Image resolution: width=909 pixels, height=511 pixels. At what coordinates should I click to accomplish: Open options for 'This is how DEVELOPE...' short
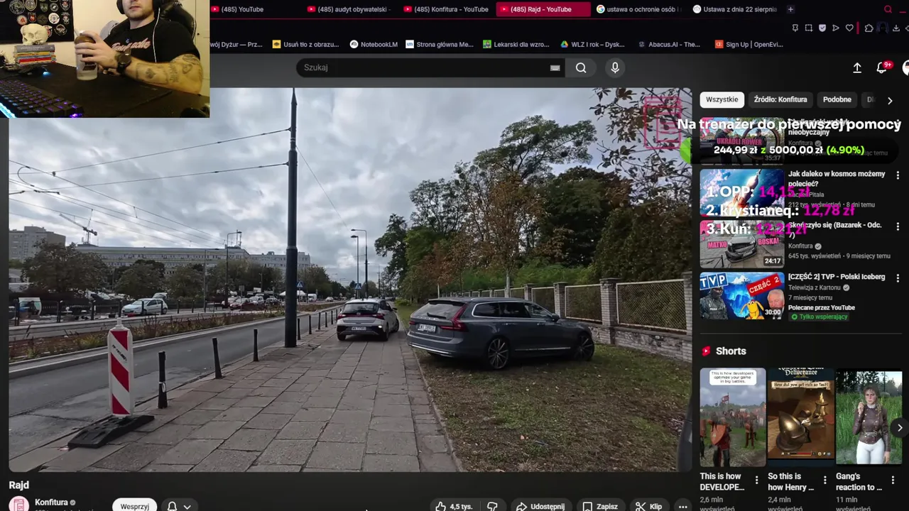click(x=756, y=480)
